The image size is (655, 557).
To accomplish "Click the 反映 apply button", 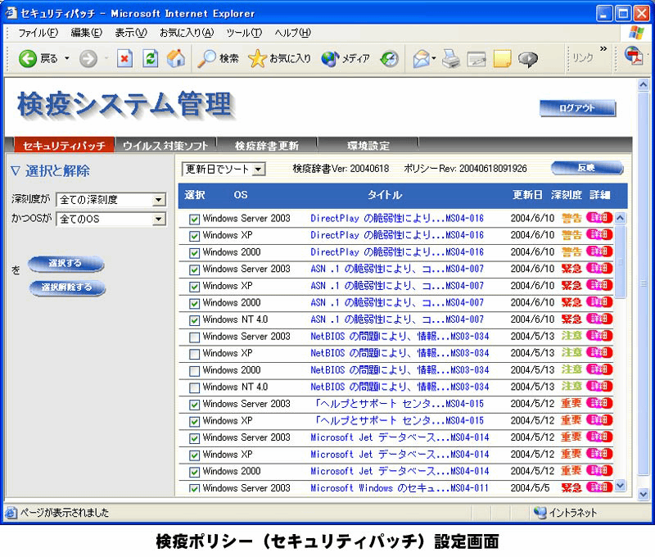I will click(x=587, y=168).
